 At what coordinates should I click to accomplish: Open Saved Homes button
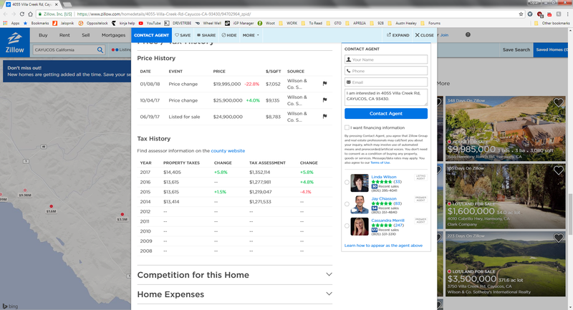click(x=553, y=49)
